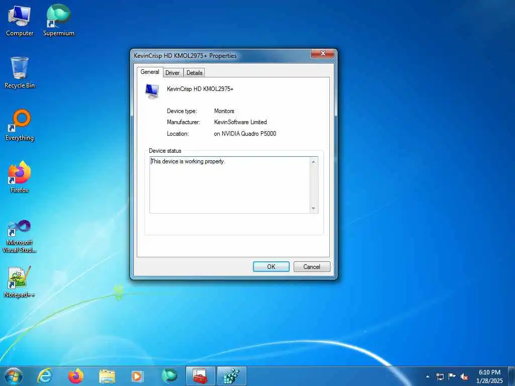Open the Computer desktop icon
Screen dimensions: 515x386
[20, 20]
